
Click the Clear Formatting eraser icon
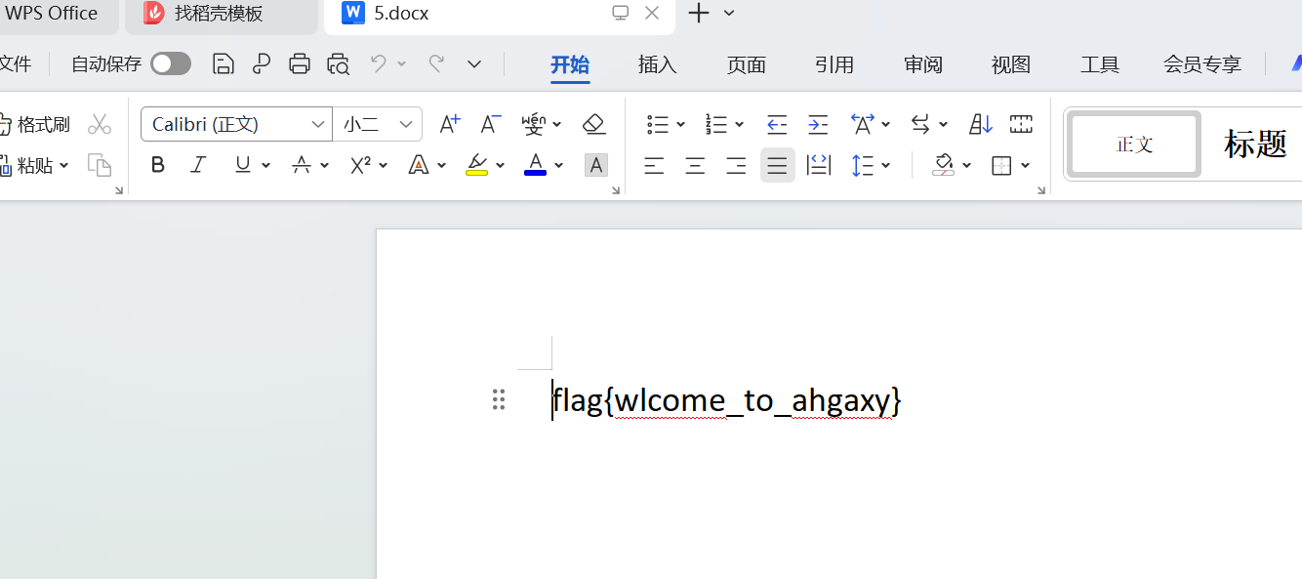point(593,124)
